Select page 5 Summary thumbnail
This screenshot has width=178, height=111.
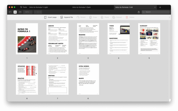pos(149,39)
